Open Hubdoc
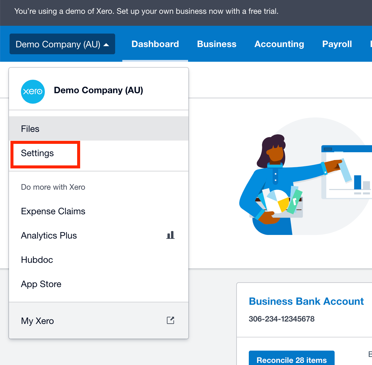 [99, 260]
